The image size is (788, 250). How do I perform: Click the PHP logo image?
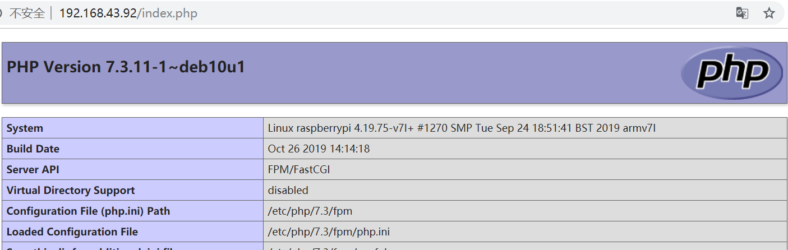click(x=731, y=73)
